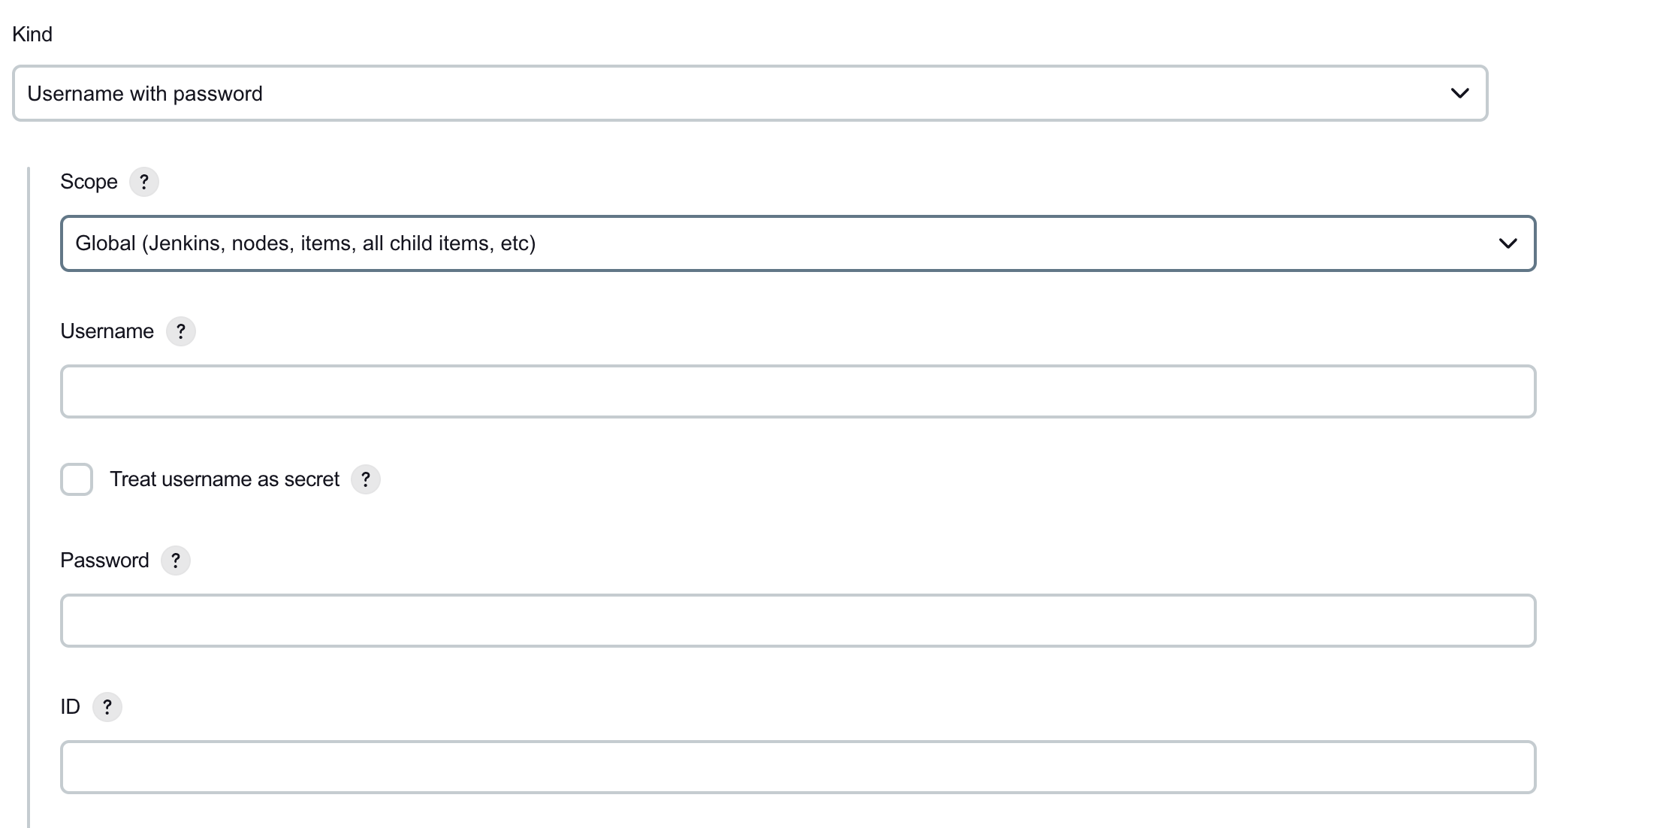Show help for Treat username as secret
This screenshot has height=828, width=1672.
click(366, 479)
